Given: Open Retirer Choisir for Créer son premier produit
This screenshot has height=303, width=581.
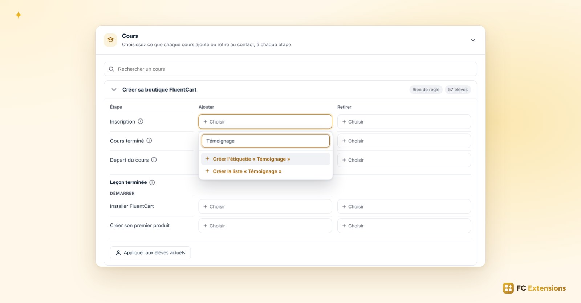Looking at the screenshot, I should (x=404, y=226).
